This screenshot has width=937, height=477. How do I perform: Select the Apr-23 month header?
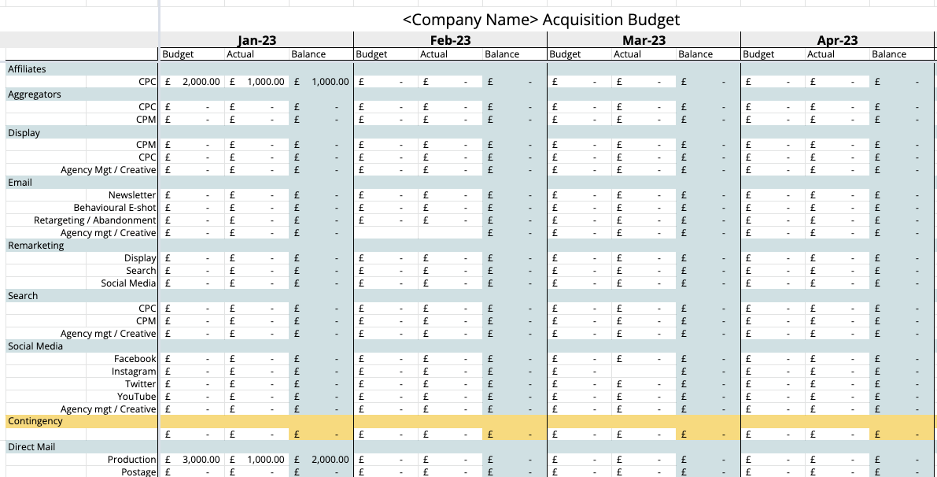[x=837, y=40]
